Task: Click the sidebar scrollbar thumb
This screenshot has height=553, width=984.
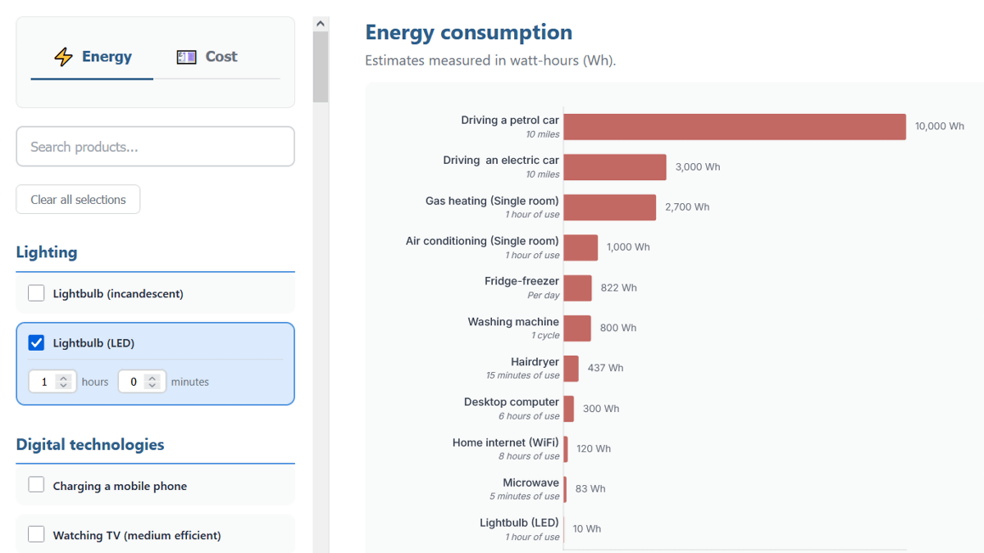Action: coord(321,67)
